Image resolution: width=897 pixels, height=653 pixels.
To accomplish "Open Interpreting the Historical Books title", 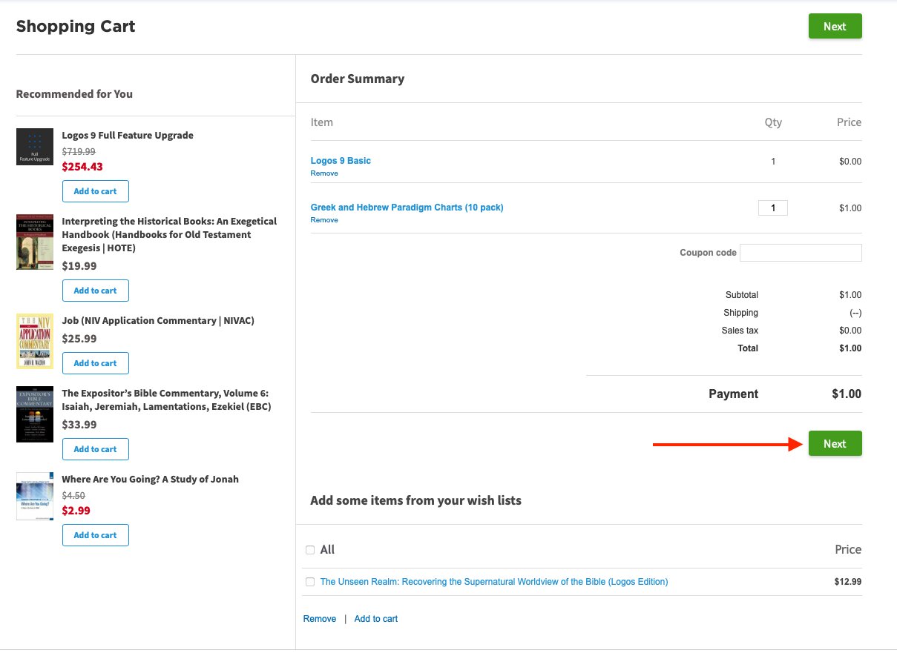I will pyautogui.click(x=169, y=234).
